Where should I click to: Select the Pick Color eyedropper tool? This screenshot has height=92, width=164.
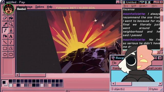5,24
